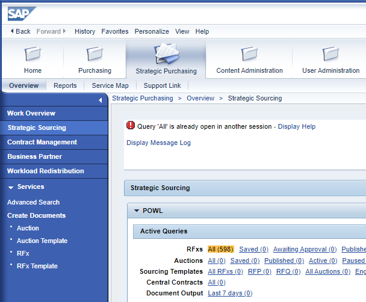Open Business Partner in sidebar
This screenshot has width=366, height=302.
(54, 156)
